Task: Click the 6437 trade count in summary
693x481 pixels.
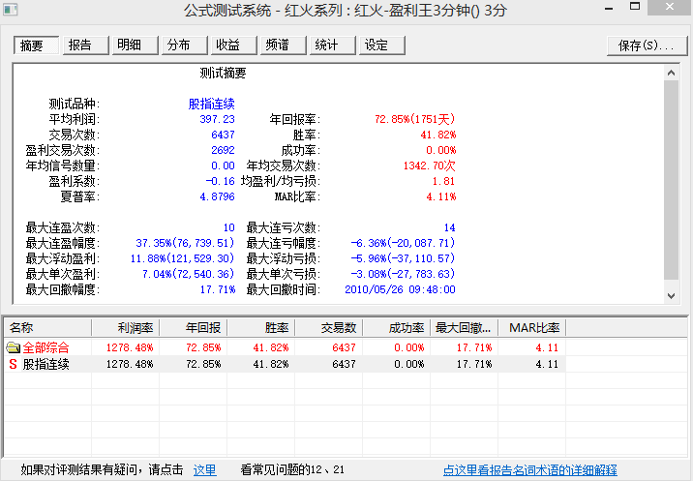Action: [223, 135]
